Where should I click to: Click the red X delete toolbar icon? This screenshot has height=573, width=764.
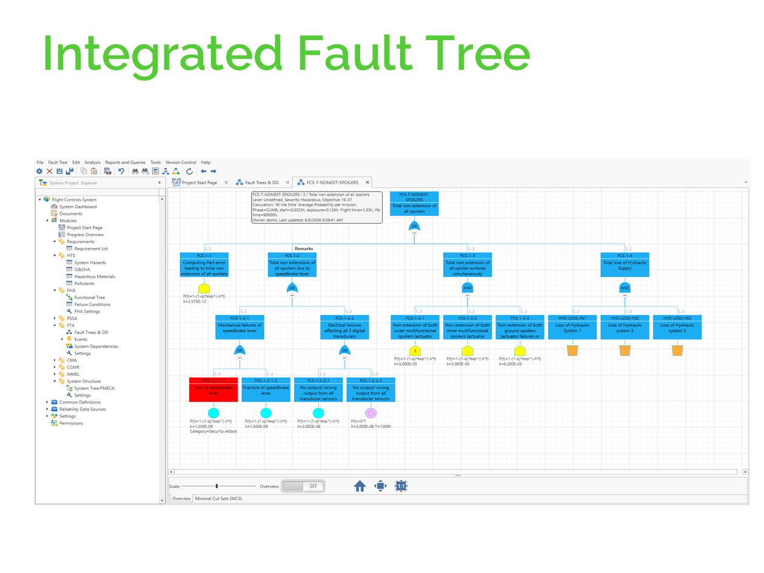50,172
